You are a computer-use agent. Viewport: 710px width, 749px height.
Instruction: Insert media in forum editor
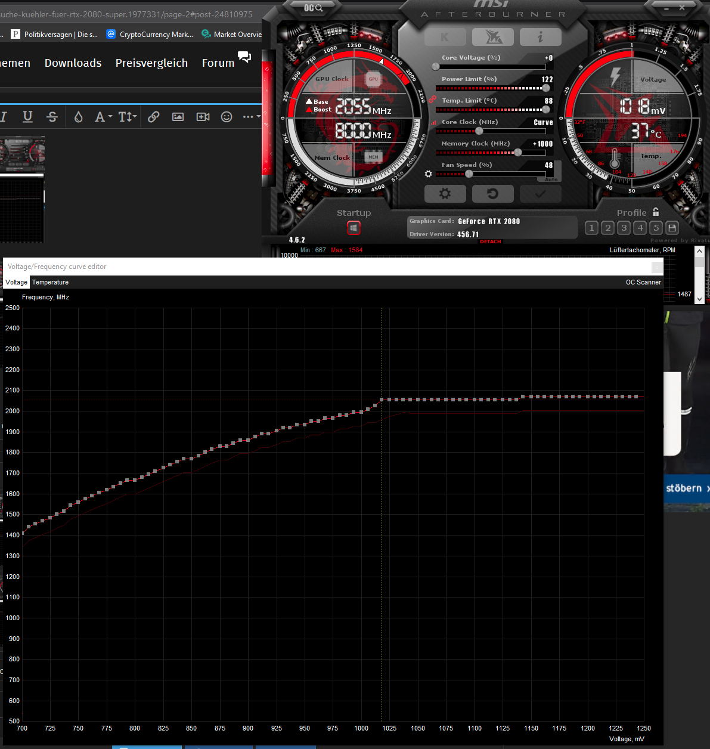203,117
